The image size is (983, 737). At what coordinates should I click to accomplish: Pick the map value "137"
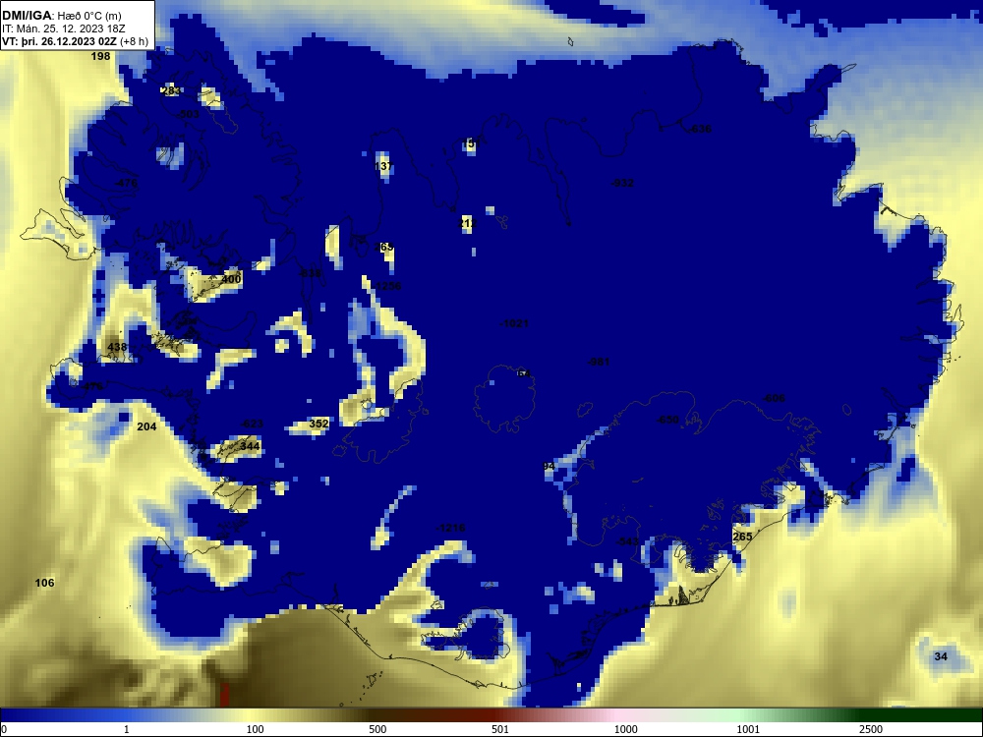point(383,166)
